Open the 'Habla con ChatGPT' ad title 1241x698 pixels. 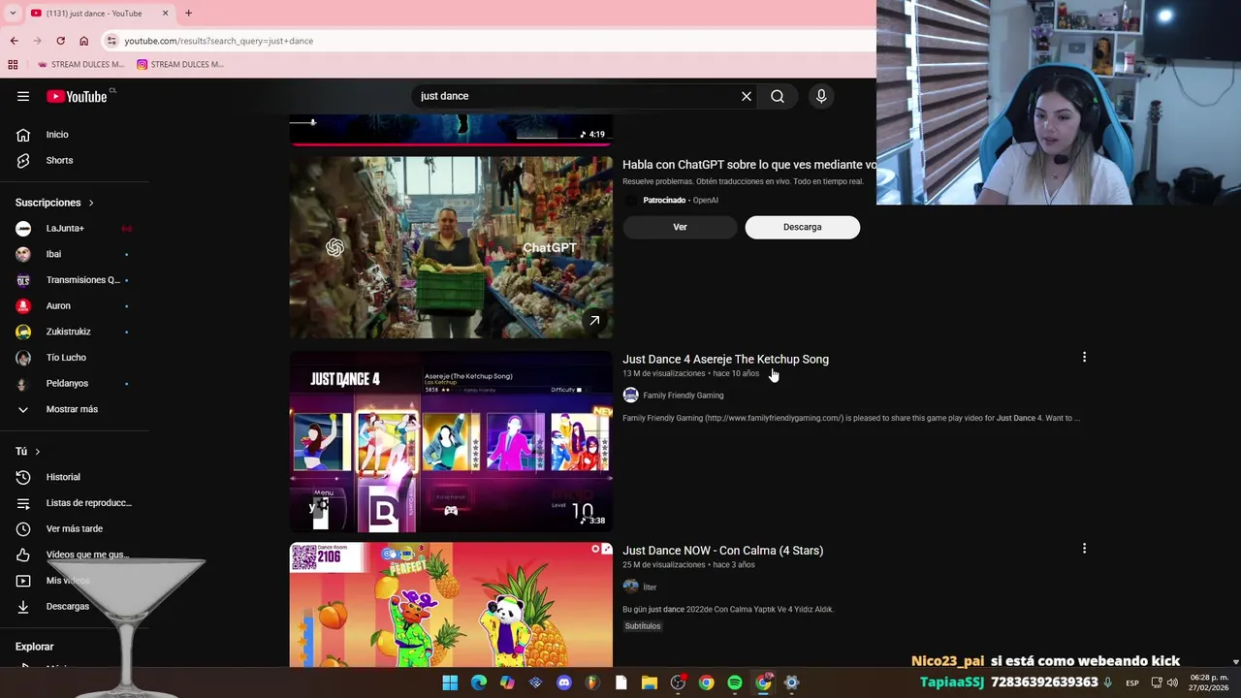pyautogui.click(x=748, y=165)
